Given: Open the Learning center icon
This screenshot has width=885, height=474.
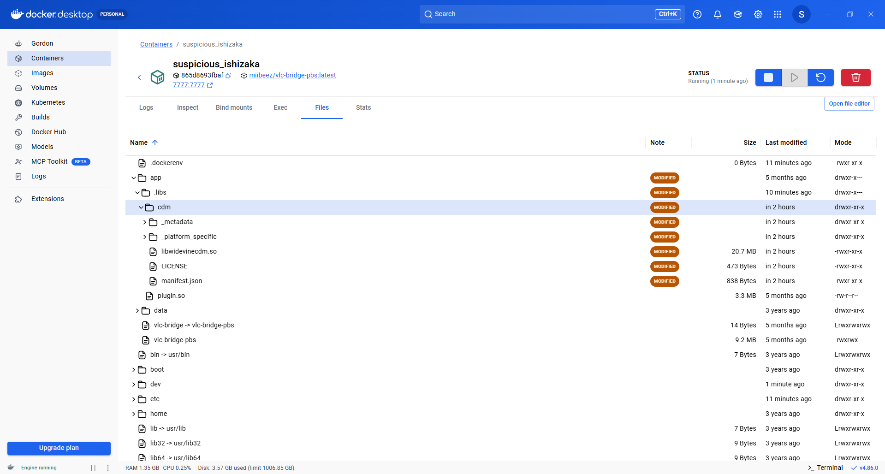Looking at the screenshot, I should coord(738,14).
